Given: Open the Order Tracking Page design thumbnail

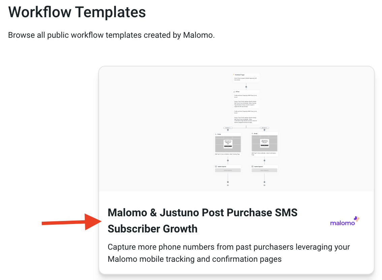Looking at the screenshot, I should [x=228, y=144].
